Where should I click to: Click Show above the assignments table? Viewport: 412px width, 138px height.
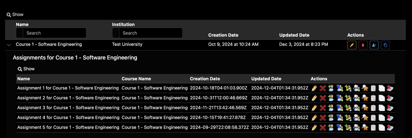click(x=26, y=69)
